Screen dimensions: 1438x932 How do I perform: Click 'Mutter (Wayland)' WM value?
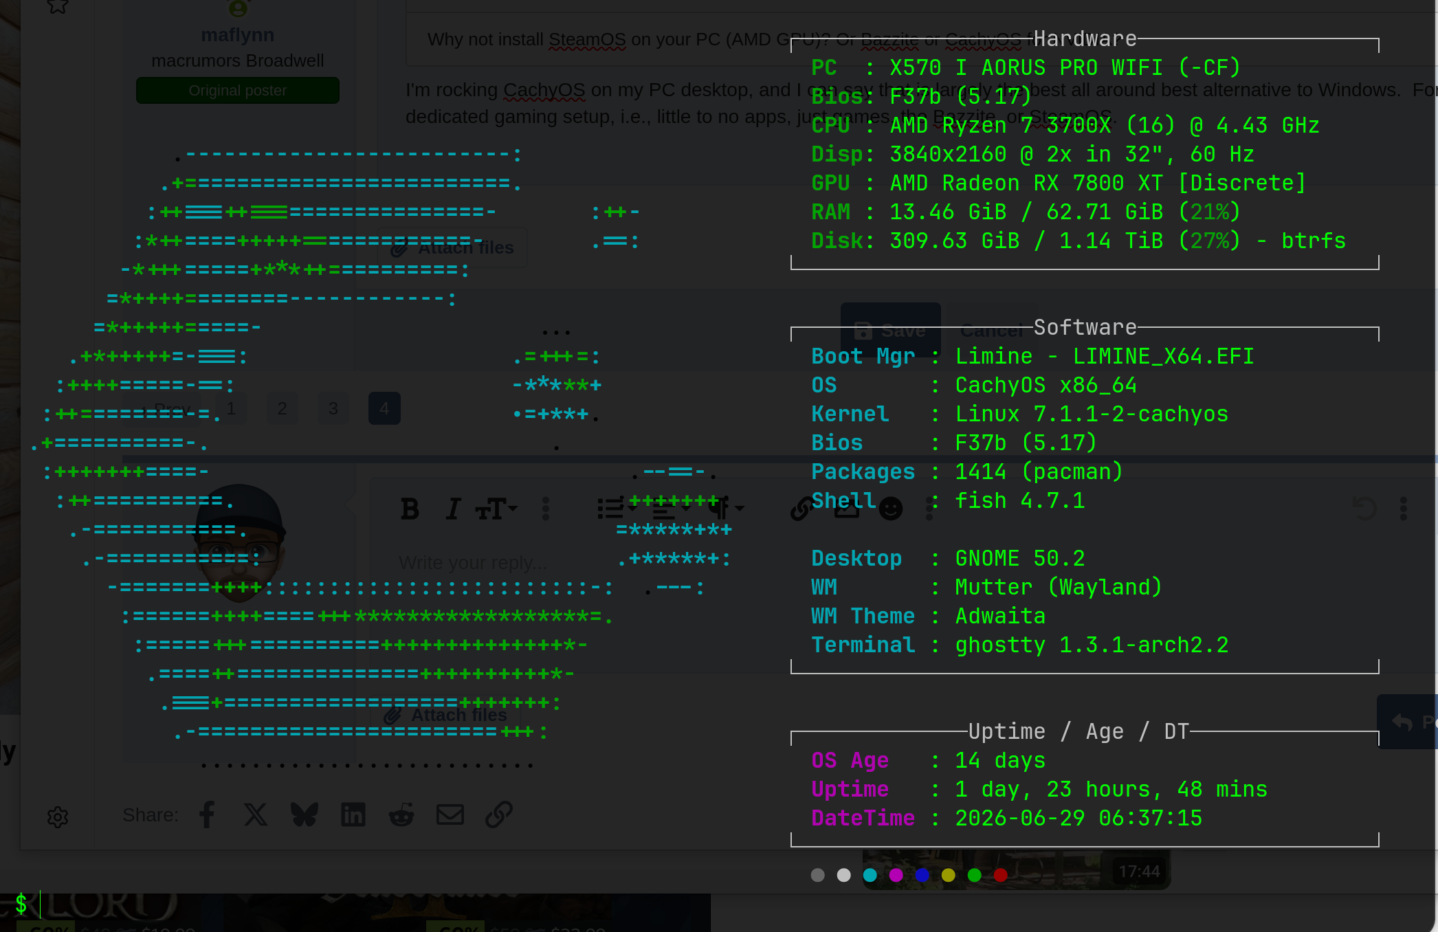tap(1059, 588)
